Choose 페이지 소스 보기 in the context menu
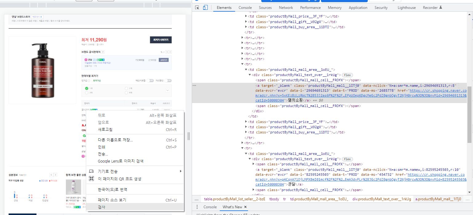473x215 pixels. coord(135,200)
